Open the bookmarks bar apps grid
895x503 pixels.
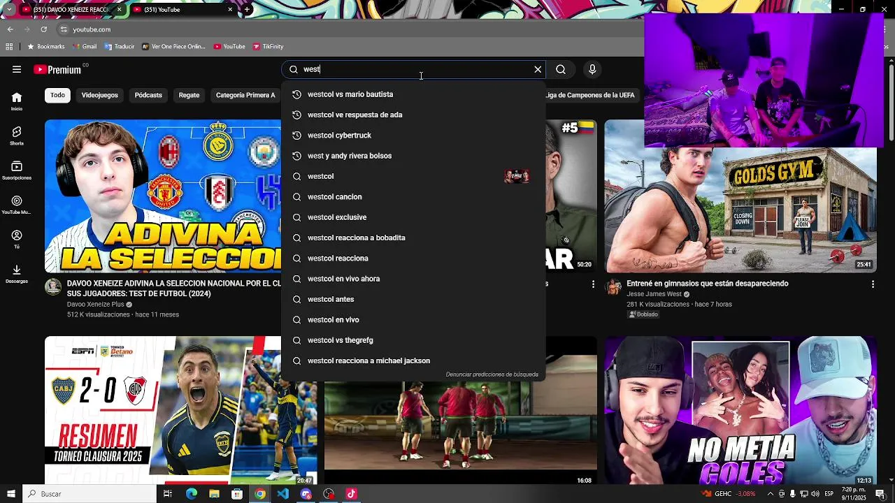pos(9,47)
